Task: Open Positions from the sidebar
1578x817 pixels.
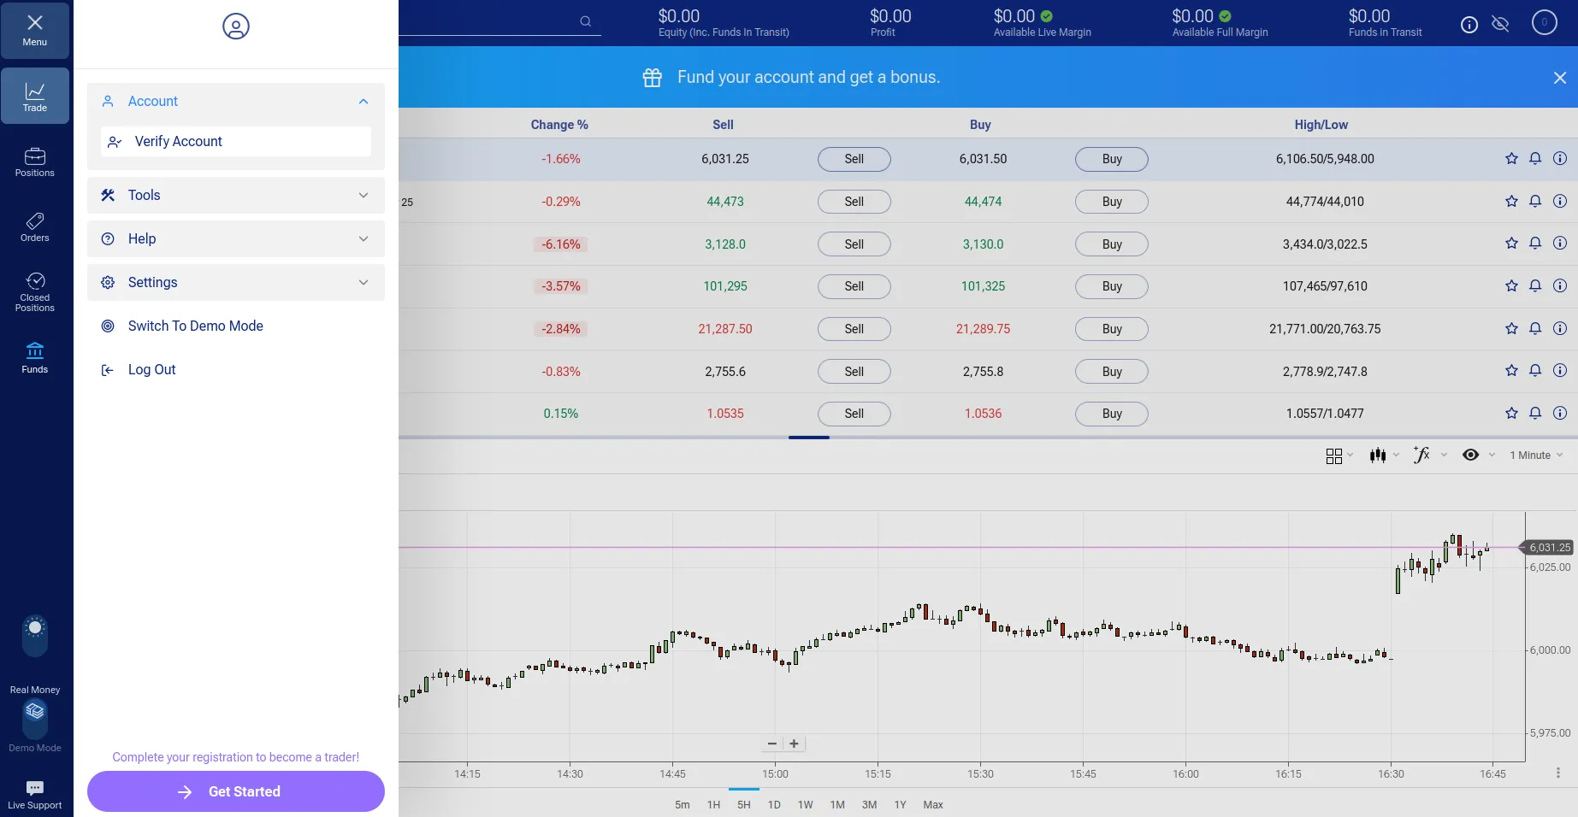Action: tap(35, 162)
